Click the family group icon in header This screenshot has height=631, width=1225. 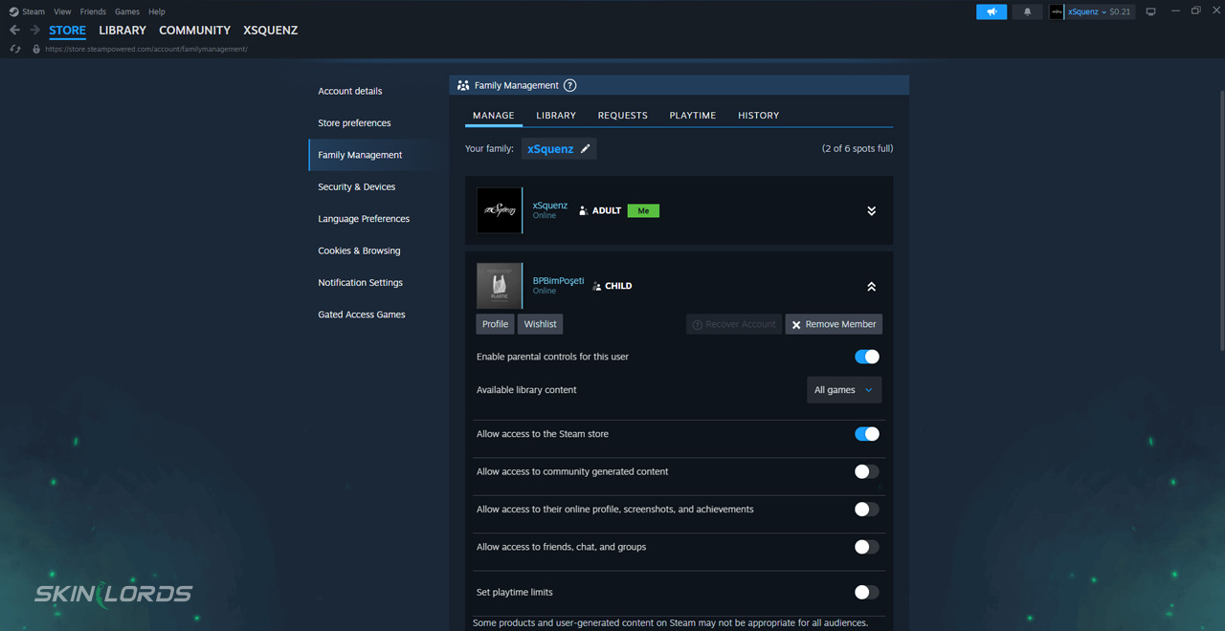463,85
